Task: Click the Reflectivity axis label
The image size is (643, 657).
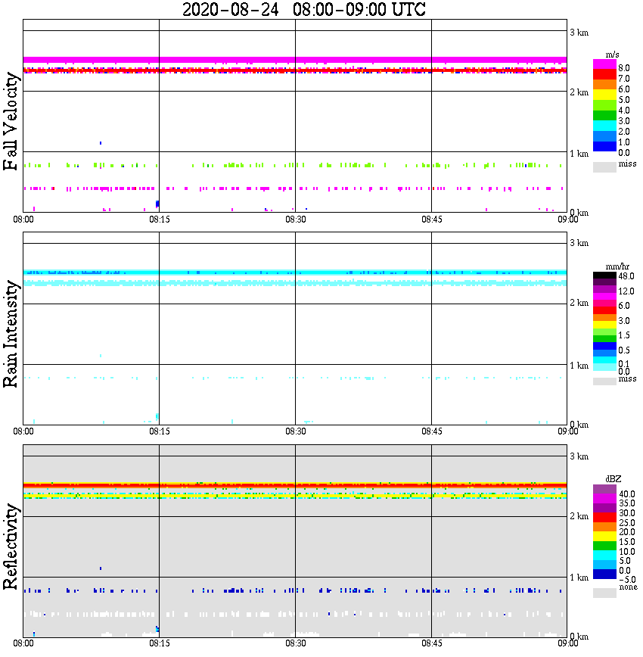Action: pyautogui.click(x=11, y=546)
